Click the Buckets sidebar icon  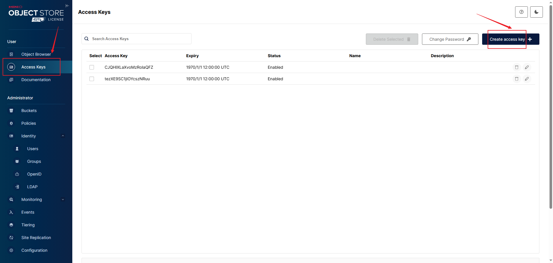[x=11, y=111]
